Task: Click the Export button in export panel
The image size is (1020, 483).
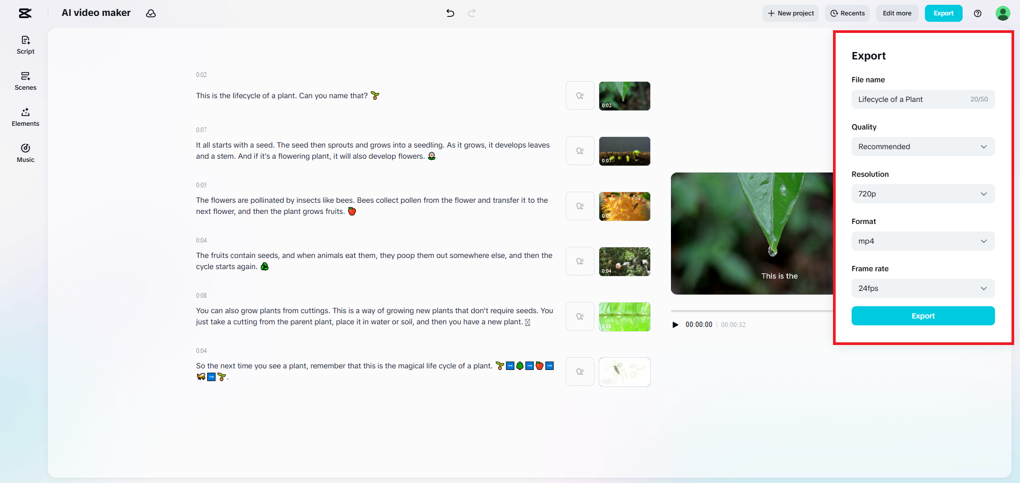Action: pos(923,316)
